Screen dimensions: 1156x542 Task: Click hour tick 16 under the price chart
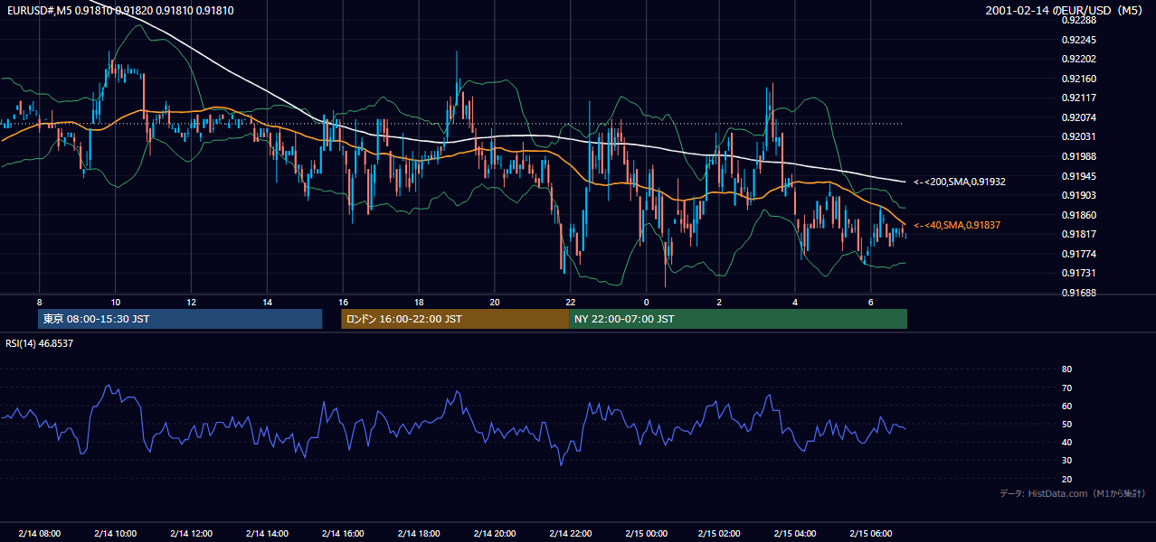pos(343,302)
